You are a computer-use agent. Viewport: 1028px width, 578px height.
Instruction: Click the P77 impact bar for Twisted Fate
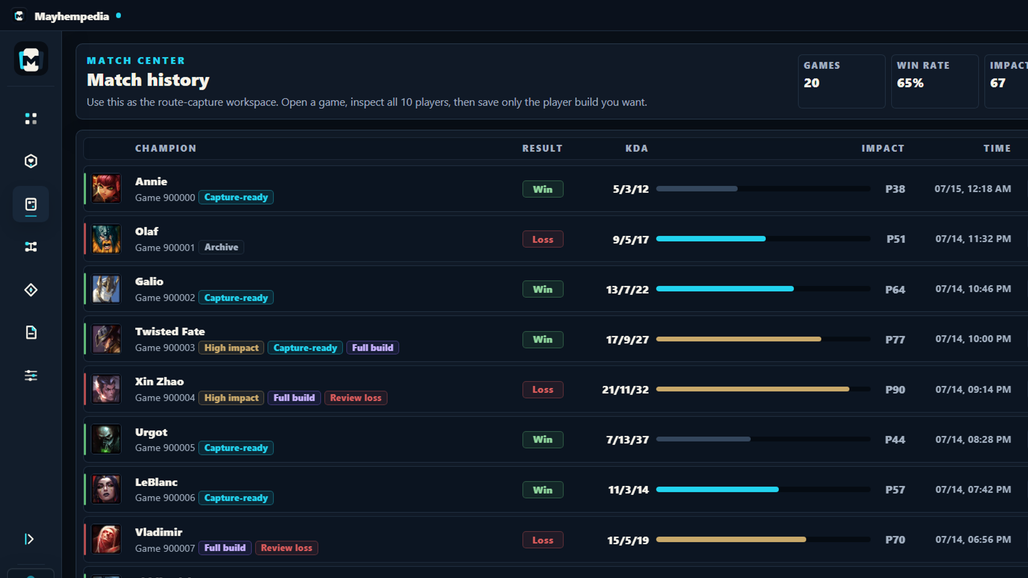pyautogui.click(x=763, y=339)
